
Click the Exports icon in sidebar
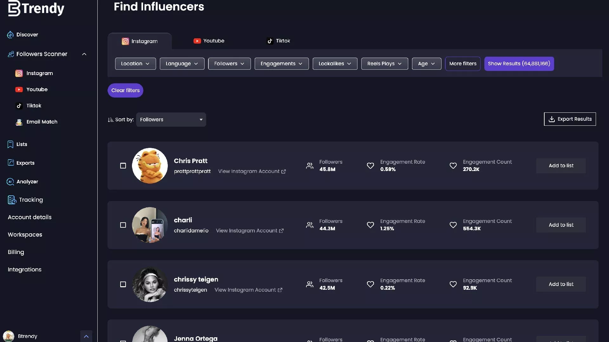[10, 163]
